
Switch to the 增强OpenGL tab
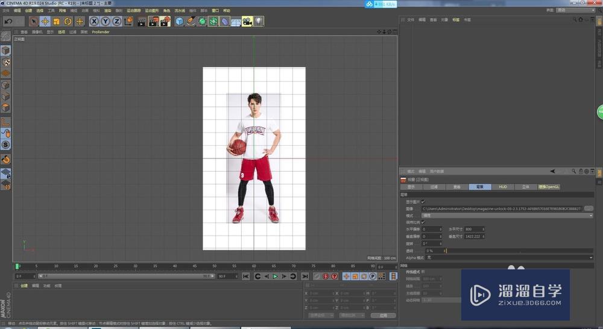coord(549,187)
